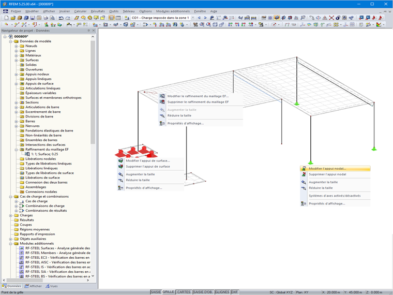Toggle the highlighted navigator panel button
393x295 pixels.
coord(112,18)
